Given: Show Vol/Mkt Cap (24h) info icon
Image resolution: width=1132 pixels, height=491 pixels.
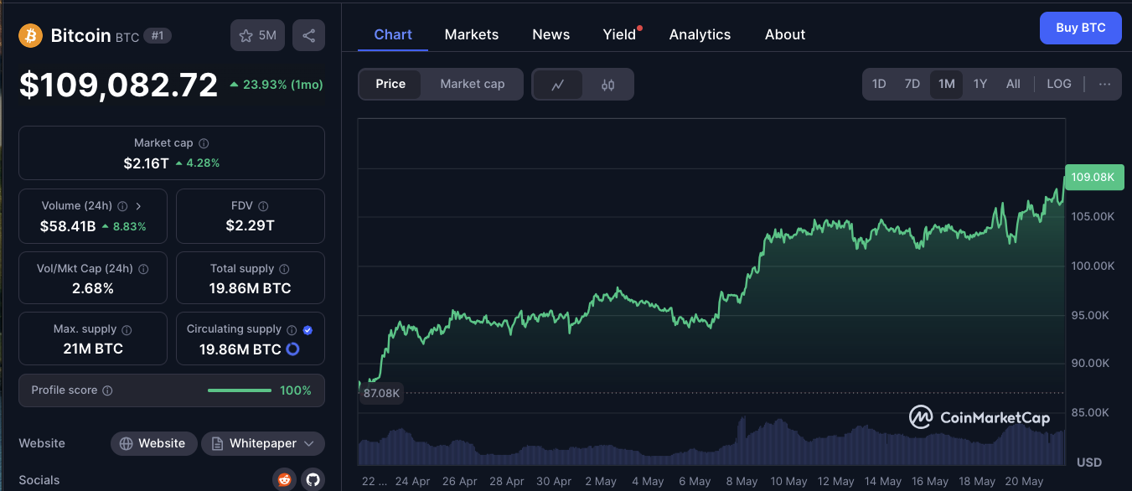Looking at the screenshot, I should [143, 269].
